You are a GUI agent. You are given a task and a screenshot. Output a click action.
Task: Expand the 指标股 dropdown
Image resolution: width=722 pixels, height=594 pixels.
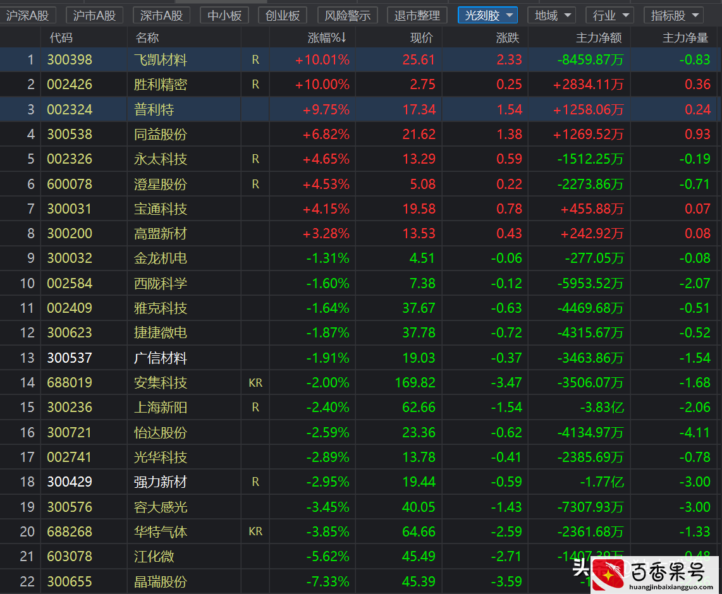674,15
